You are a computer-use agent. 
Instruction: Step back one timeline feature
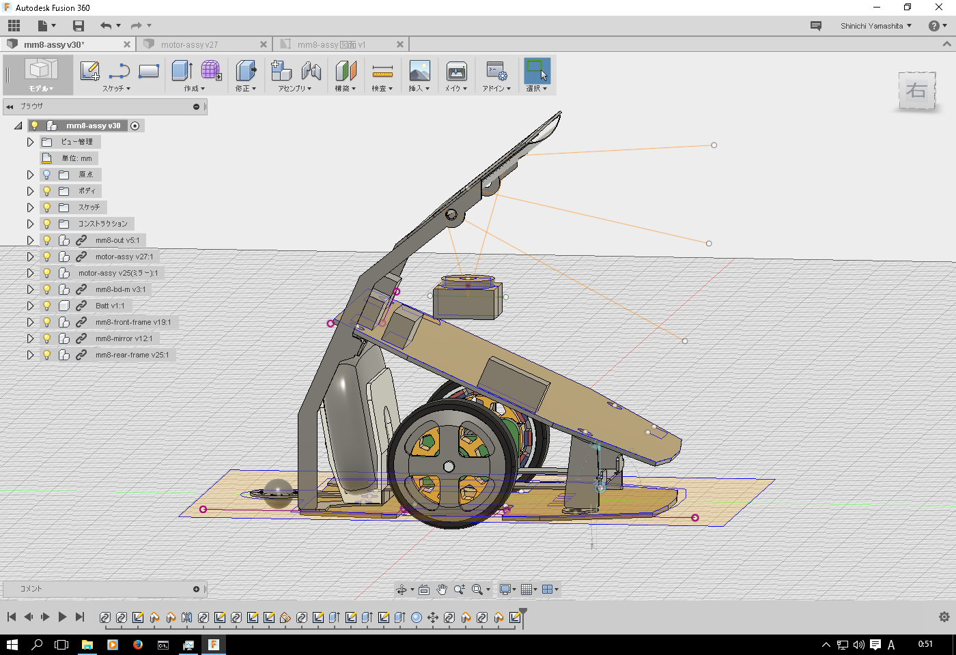coord(29,617)
